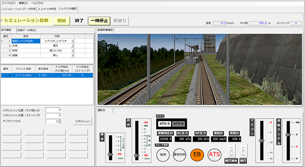
Task: Select the イベント0001 event row
Action: coord(47,75)
